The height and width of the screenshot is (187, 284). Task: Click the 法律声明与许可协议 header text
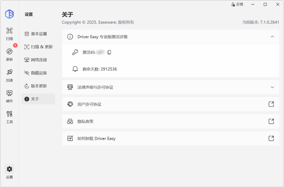(95, 87)
